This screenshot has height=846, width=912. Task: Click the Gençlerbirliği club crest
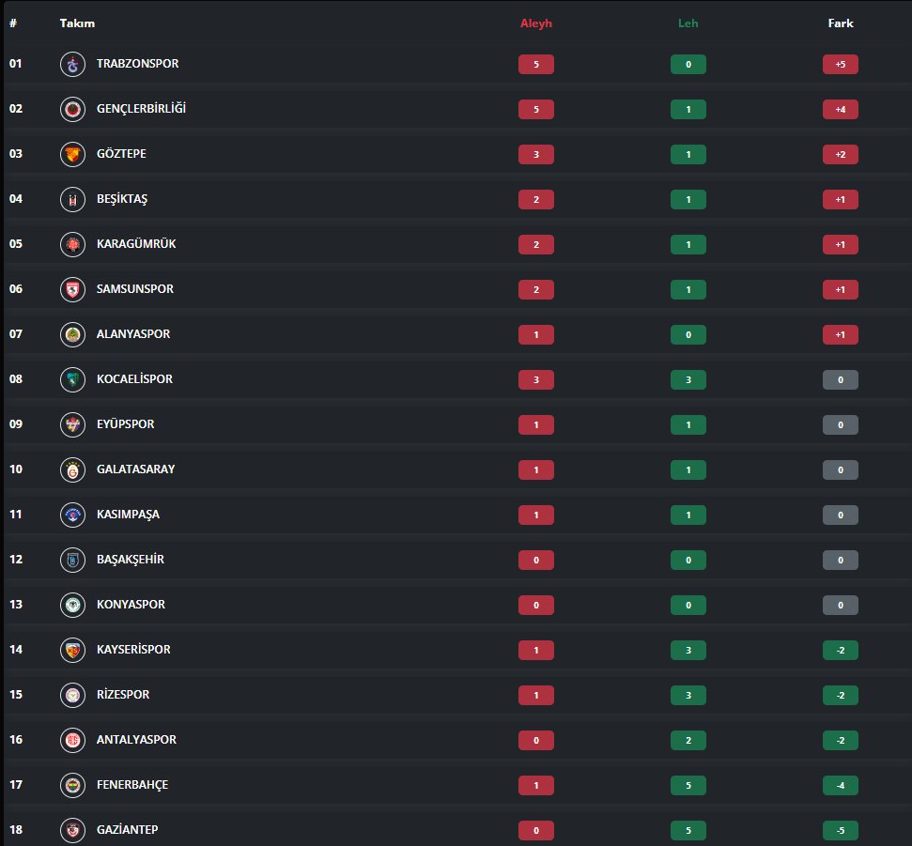pos(72,109)
